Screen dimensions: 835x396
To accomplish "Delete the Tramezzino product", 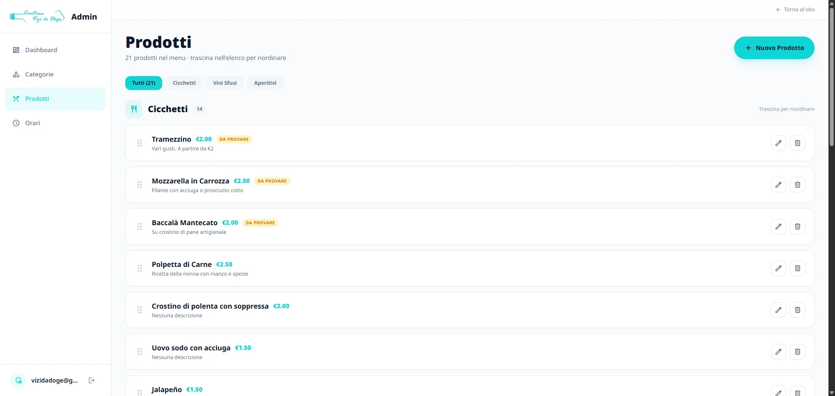I will pos(797,143).
